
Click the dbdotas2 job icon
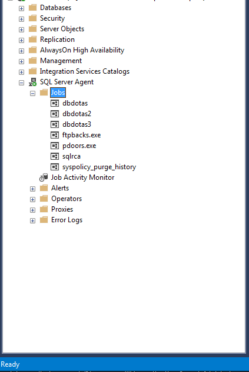point(55,114)
